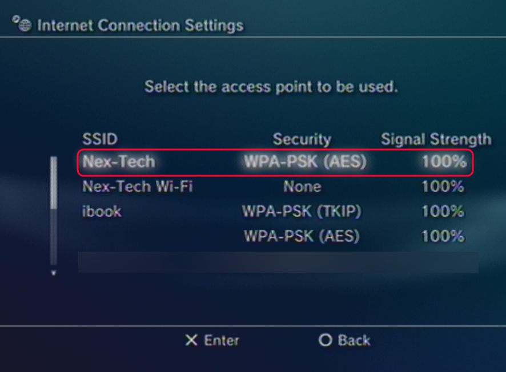Click the 100% signal value for ibook
Viewport: 506px width, 372px height.
(x=443, y=211)
